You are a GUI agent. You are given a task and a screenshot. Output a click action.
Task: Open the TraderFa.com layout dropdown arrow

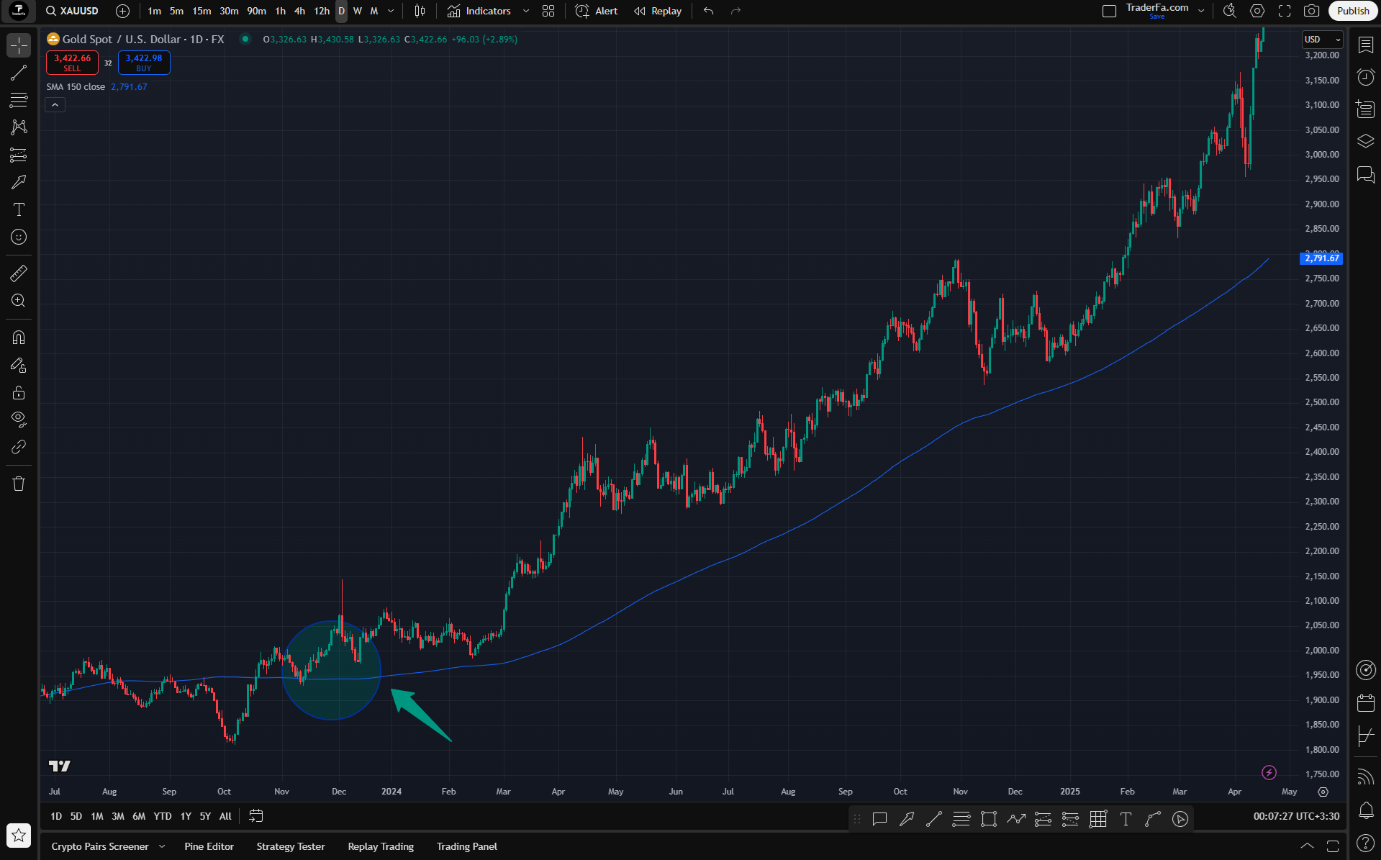pos(1201,11)
